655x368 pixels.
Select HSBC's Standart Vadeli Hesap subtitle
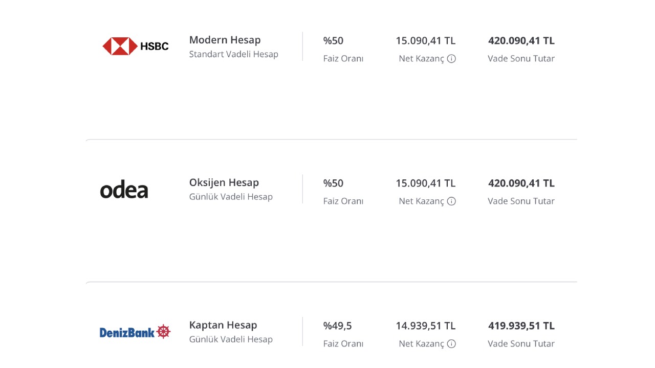tap(234, 54)
